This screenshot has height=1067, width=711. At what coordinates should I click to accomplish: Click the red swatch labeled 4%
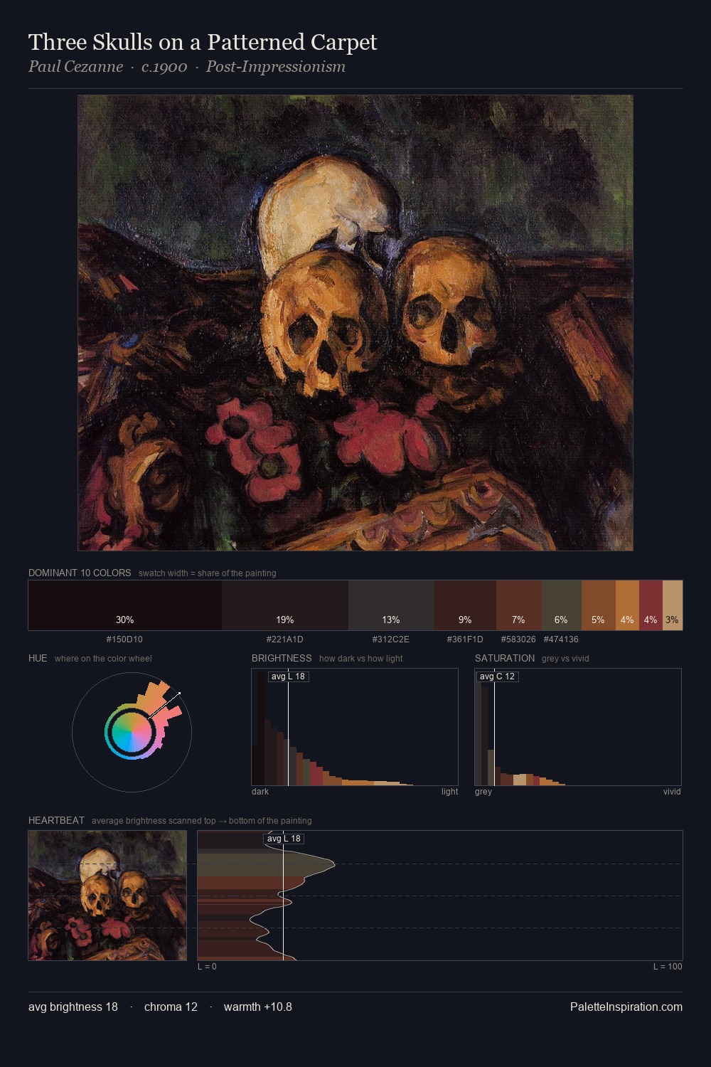[x=651, y=605]
